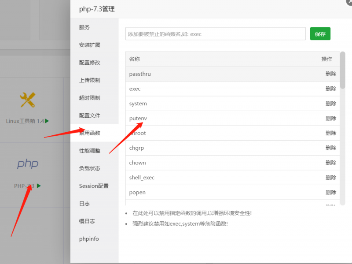352x264 pixels.
Task: Remove exec via its 删除 link
Action: tap(330, 88)
